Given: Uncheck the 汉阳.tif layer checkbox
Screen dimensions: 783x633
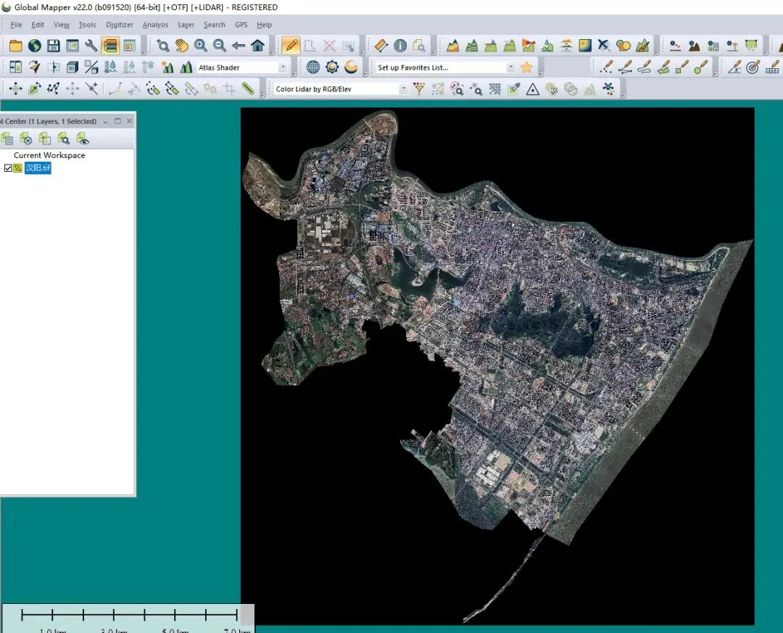Looking at the screenshot, I should tap(8, 168).
